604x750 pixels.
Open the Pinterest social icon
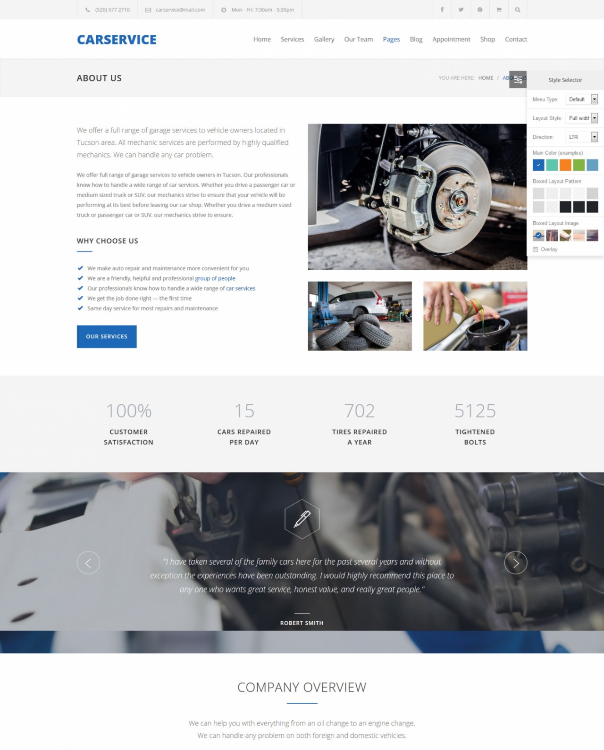click(480, 9)
